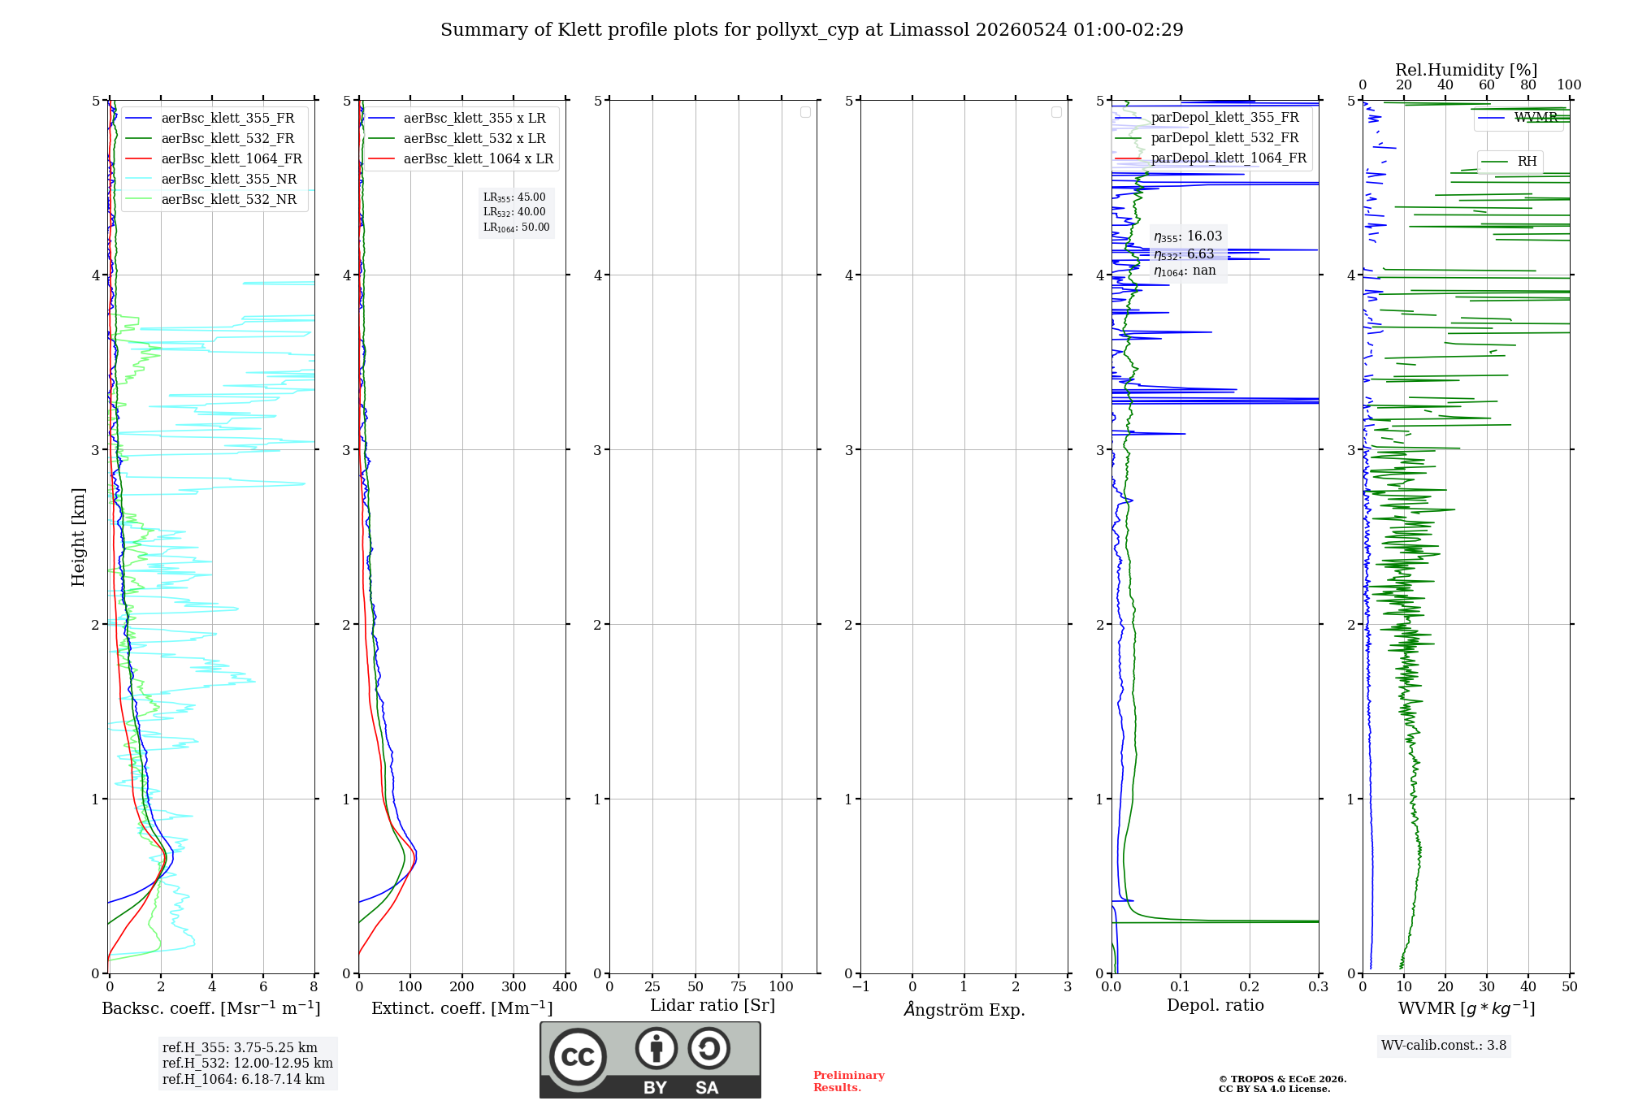Click the empty legend box in Ångström plot

click(1056, 112)
